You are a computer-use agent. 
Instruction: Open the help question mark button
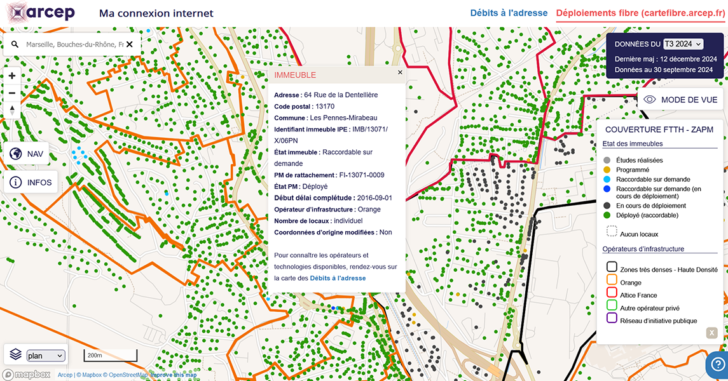[716, 363]
